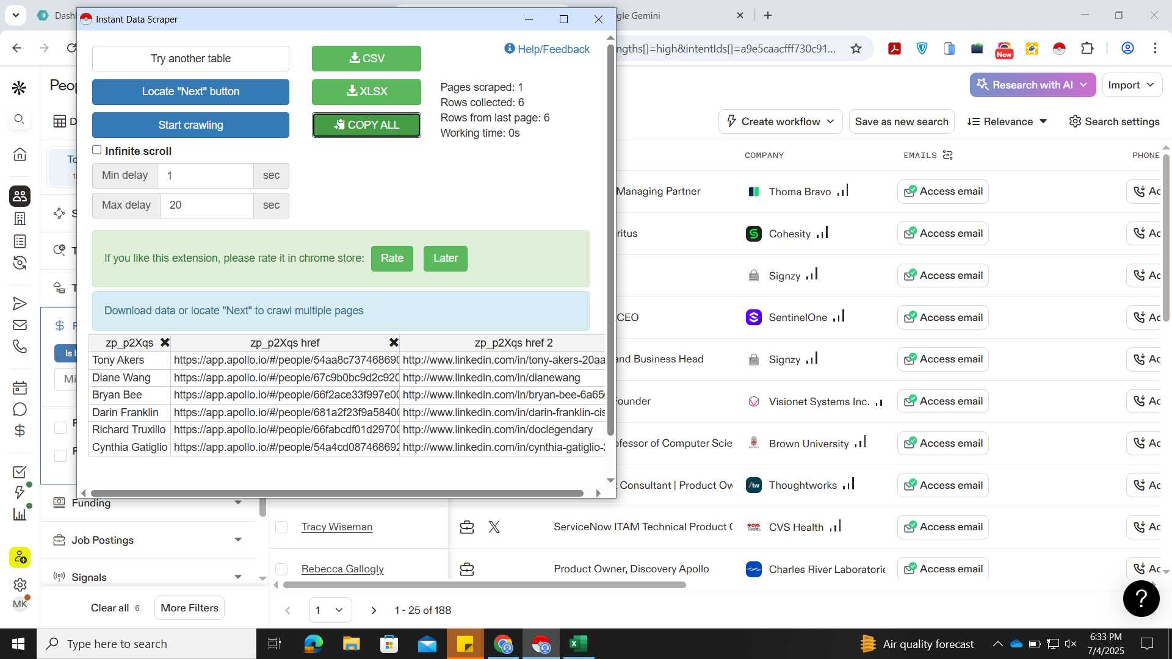Click the green Rate button
Image resolution: width=1172 pixels, height=659 pixels.
pyautogui.click(x=392, y=258)
